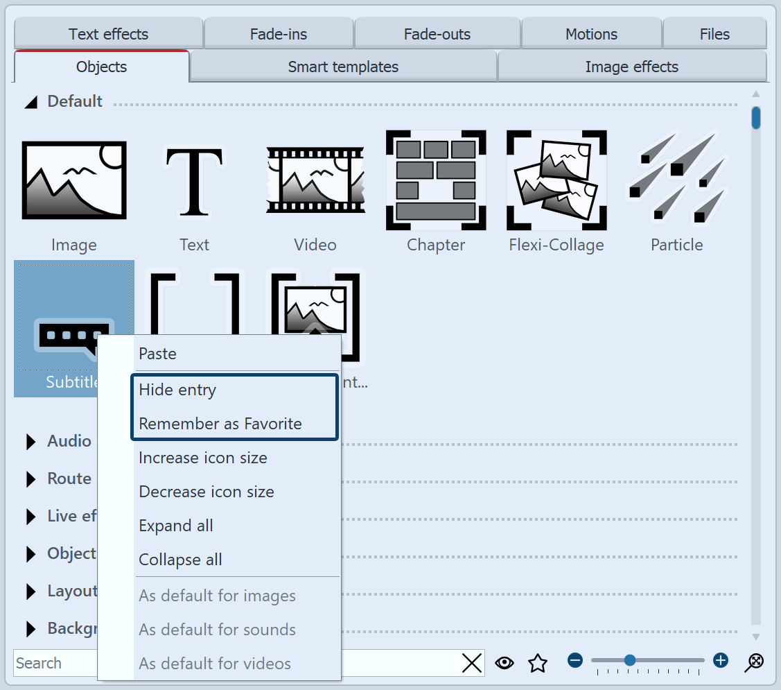Click the zoom-out minus icon

[x=575, y=661]
